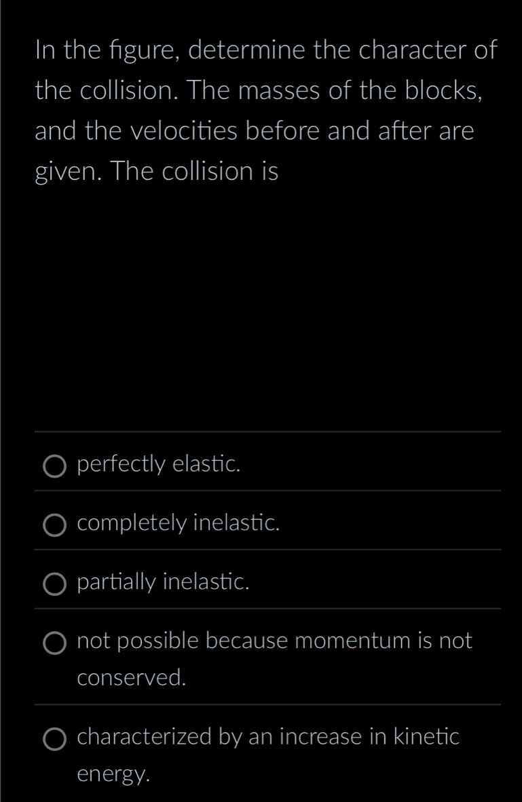Click the "not possible because momentum is not" text
This screenshot has width=522, height=802.
pos(274,641)
